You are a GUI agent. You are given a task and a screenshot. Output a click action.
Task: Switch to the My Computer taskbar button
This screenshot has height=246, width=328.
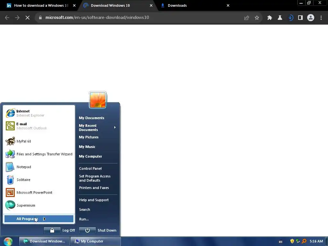[x=95, y=241]
